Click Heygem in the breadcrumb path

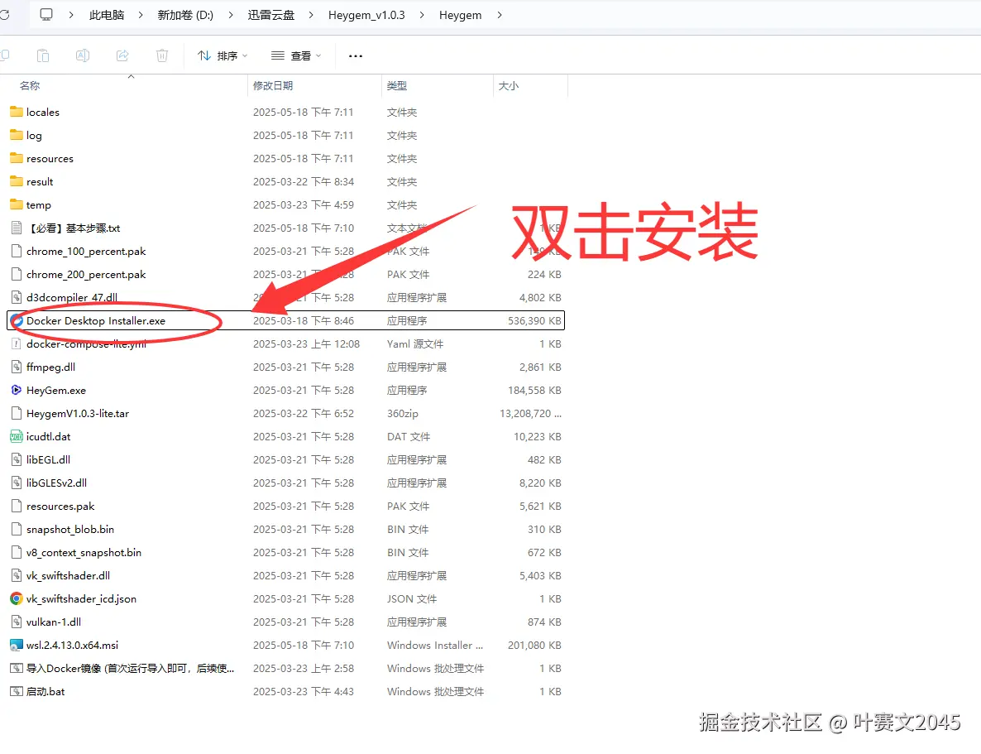coord(461,15)
